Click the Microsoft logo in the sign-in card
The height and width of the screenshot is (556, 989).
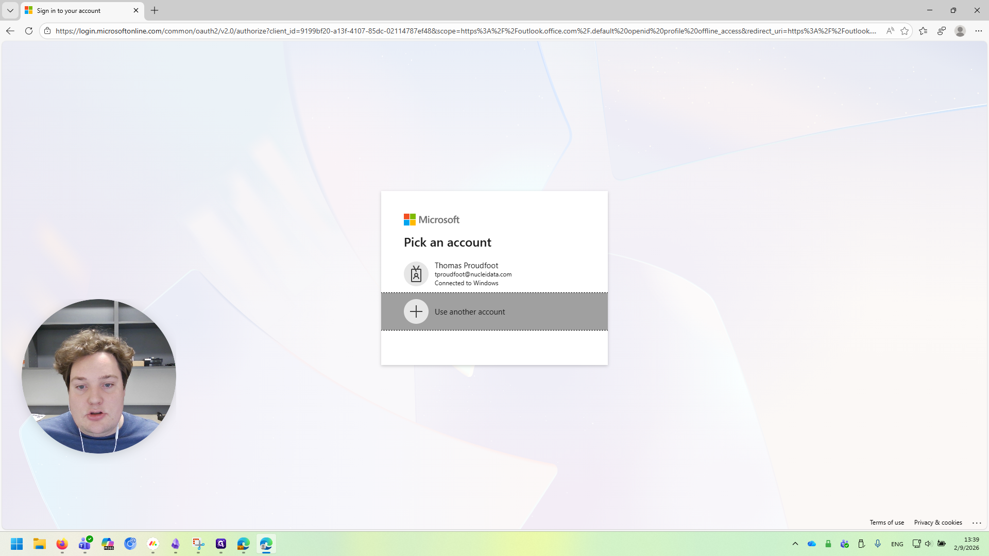(432, 220)
